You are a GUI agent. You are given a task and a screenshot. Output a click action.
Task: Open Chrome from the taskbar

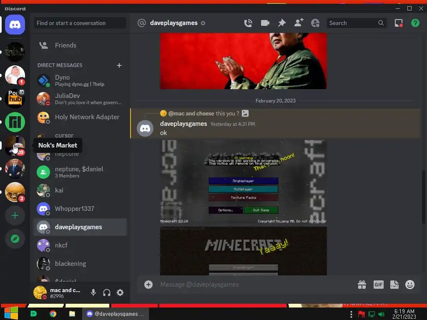[53, 314]
